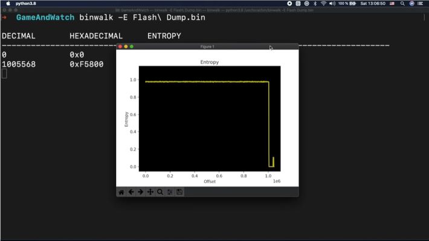The width and height of the screenshot is (429, 241).
Task: Minimize the Figure 1 window
Action: 126,47
